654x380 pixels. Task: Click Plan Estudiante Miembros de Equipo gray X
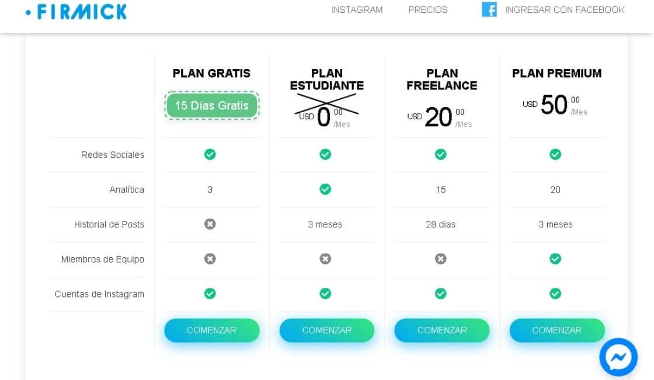[x=325, y=259]
